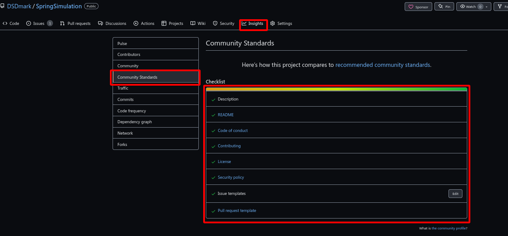Go to Pull requests tab
This screenshot has width=508, height=236.
point(75,23)
